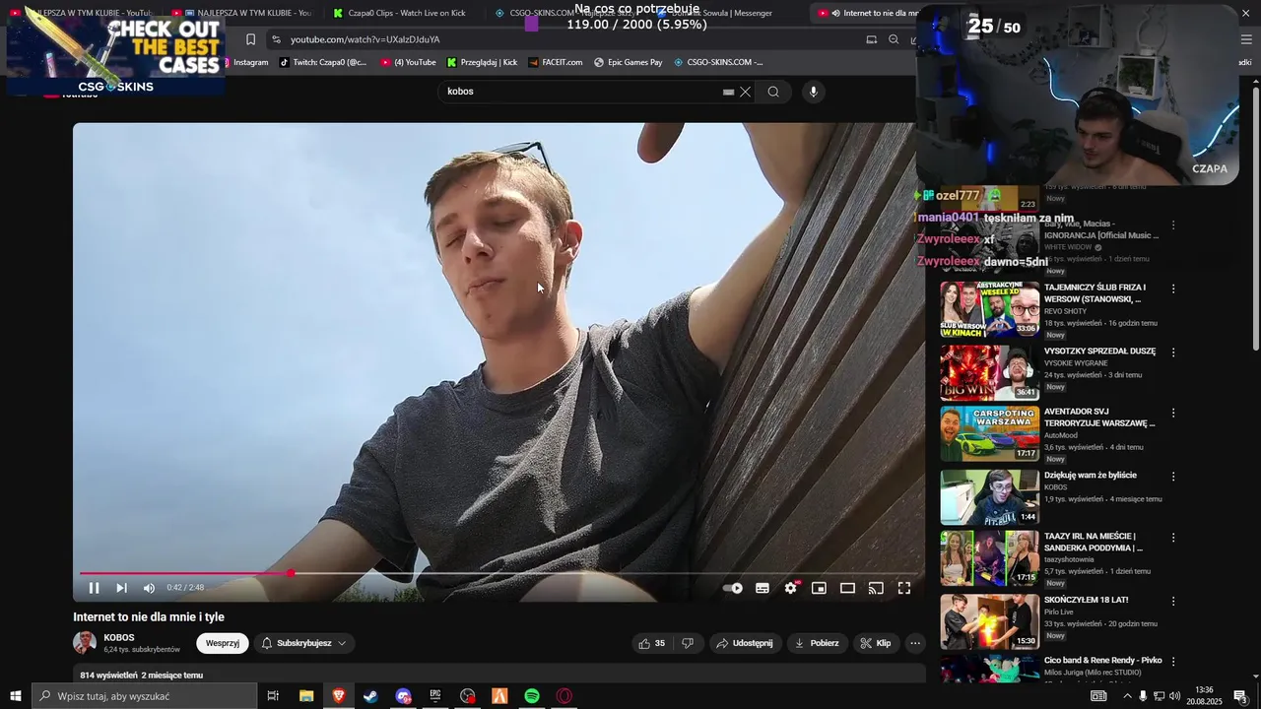This screenshot has width=1261, height=709.
Task: Open the CSGO-SKINS.COM bookmark
Action: [718, 62]
